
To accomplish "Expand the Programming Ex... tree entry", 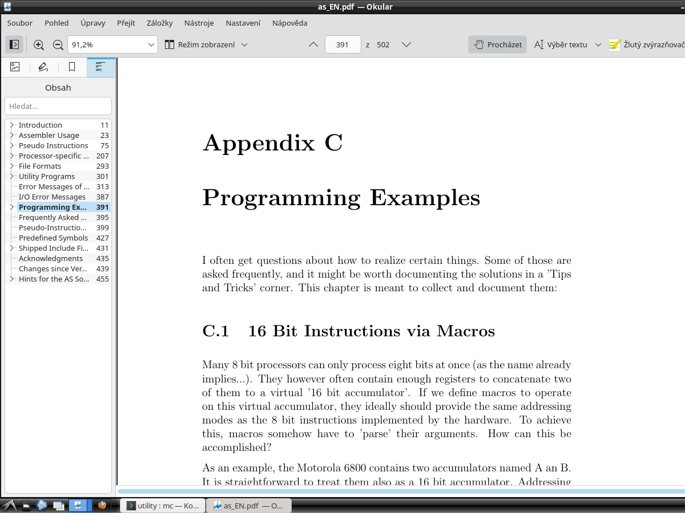I will [x=11, y=207].
